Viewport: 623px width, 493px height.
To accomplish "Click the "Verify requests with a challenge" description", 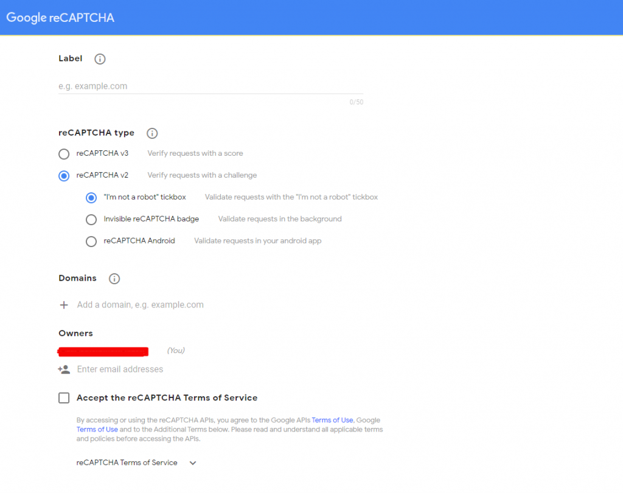I will pos(202,175).
